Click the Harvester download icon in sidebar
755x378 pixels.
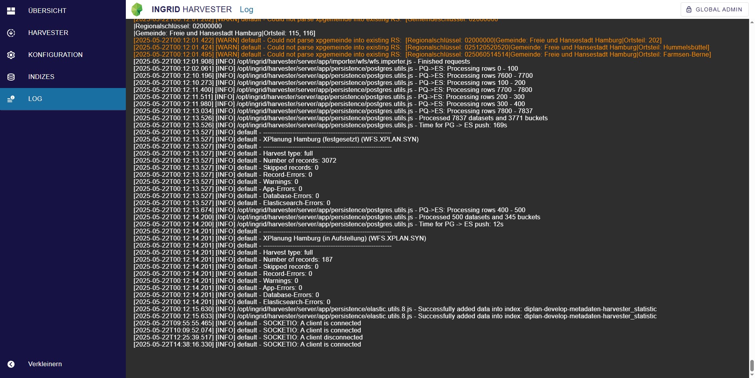click(x=11, y=33)
